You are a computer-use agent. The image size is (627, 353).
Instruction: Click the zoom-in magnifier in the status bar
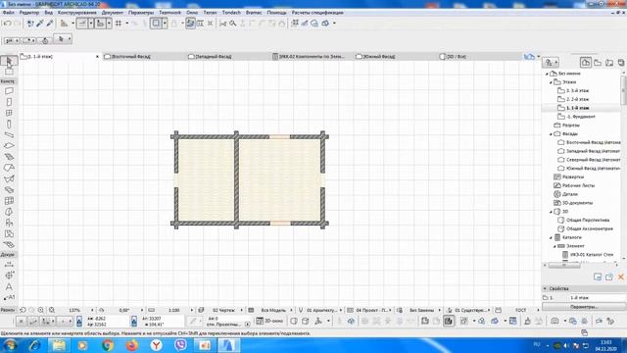tap(41, 310)
